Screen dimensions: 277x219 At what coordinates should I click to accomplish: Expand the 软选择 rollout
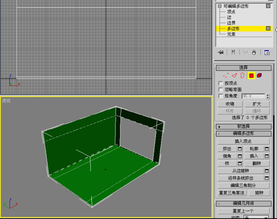pyautogui.click(x=244, y=126)
